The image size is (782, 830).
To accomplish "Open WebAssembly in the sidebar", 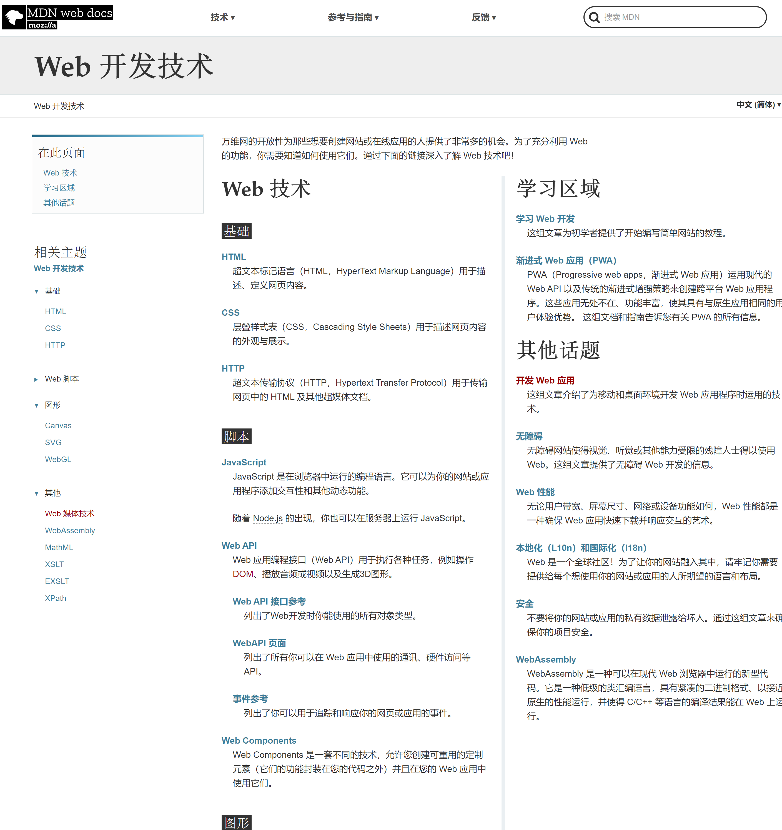I will [70, 531].
